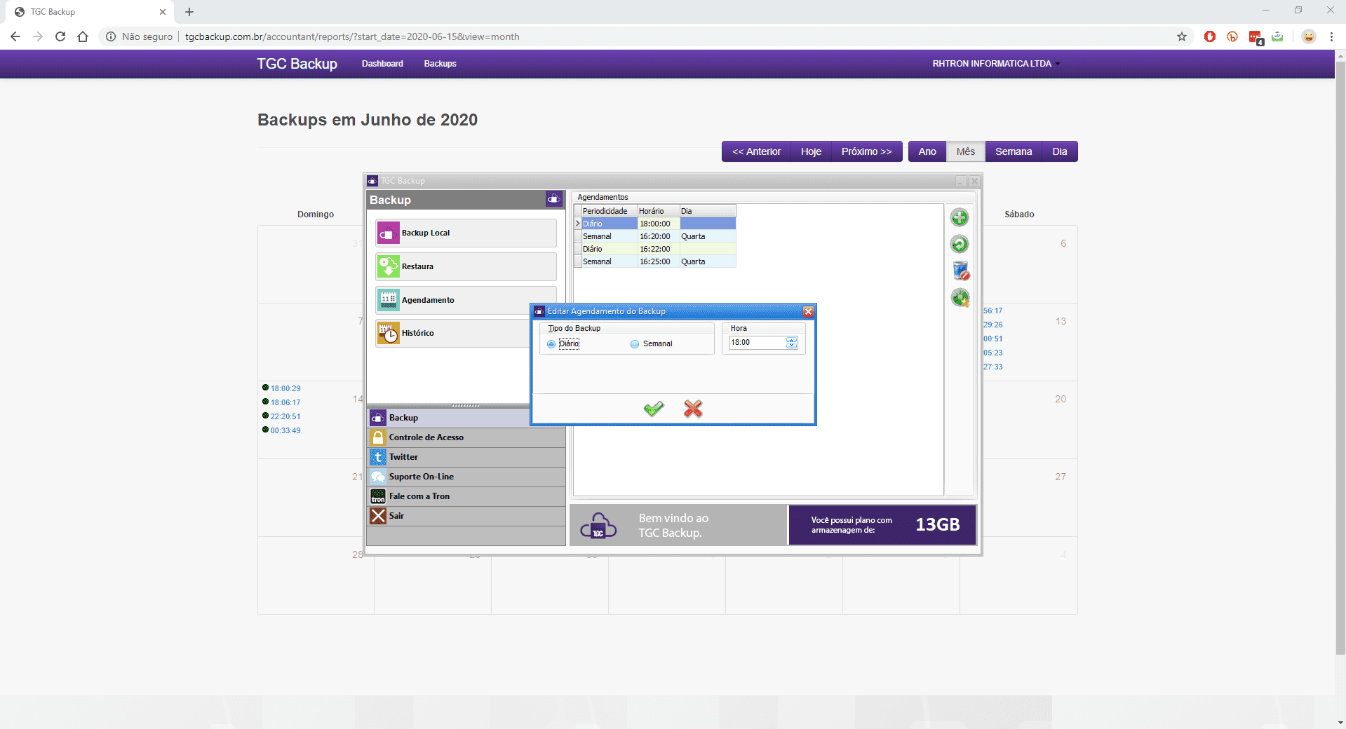Open Backup Local from the side panel
This screenshot has height=729, width=1346.
pos(466,233)
